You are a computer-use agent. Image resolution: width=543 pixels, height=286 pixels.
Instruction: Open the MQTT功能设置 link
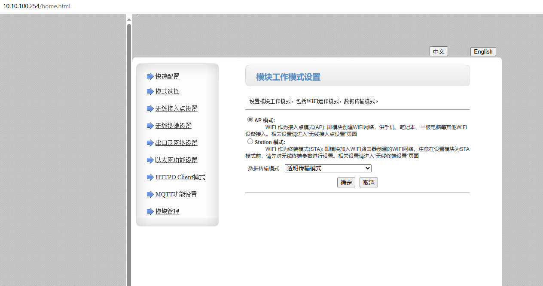[x=176, y=194]
